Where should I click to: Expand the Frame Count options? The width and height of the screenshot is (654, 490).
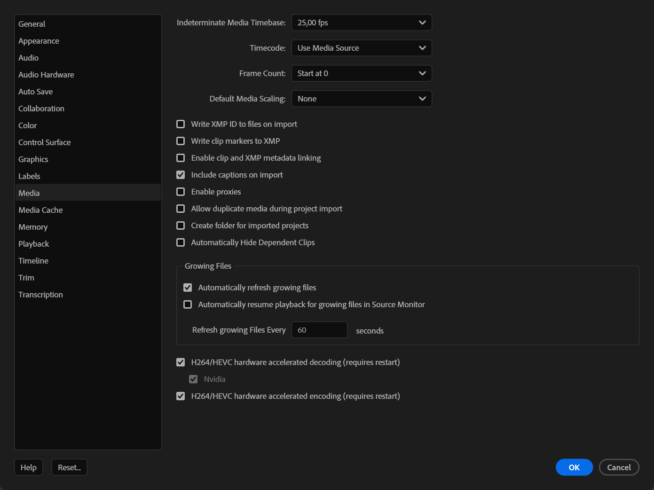(361, 73)
